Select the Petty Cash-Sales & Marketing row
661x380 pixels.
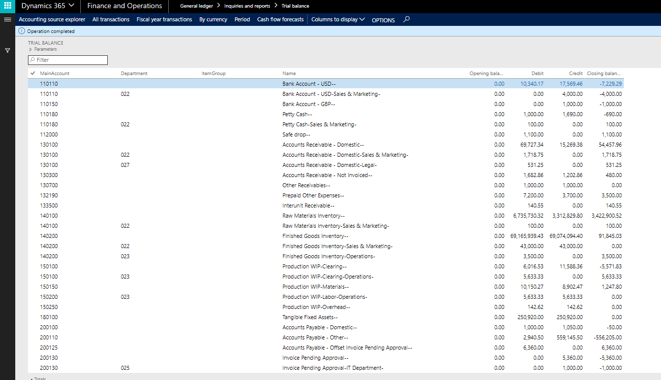(x=319, y=124)
